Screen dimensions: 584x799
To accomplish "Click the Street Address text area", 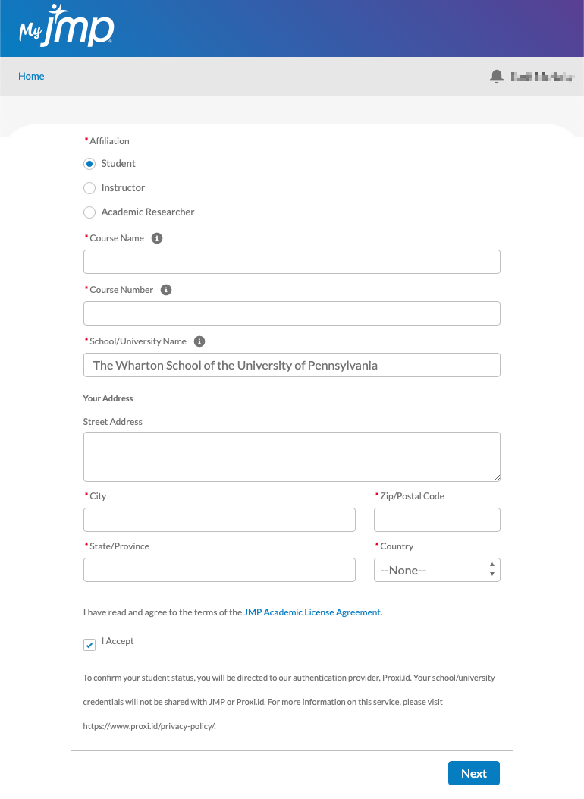I will coord(292,457).
